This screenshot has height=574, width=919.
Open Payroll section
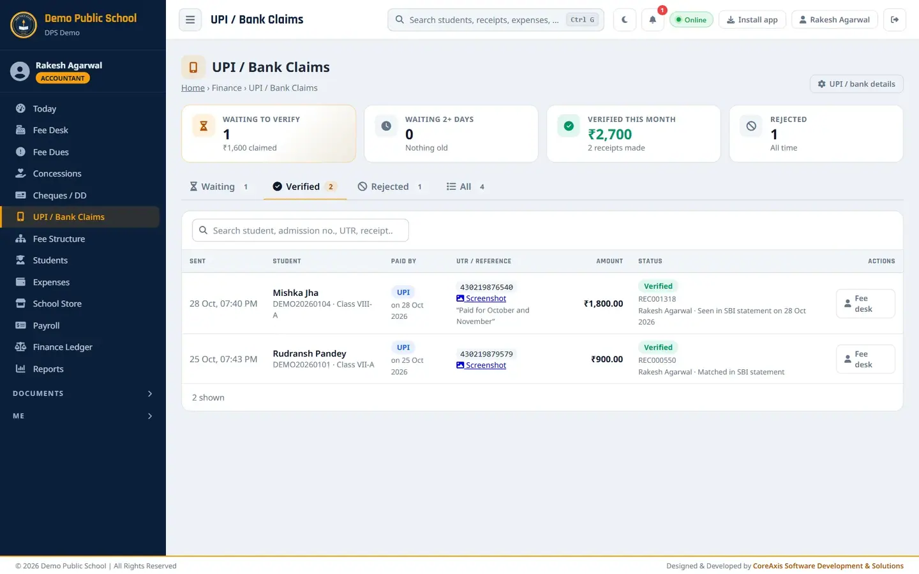point(80,325)
